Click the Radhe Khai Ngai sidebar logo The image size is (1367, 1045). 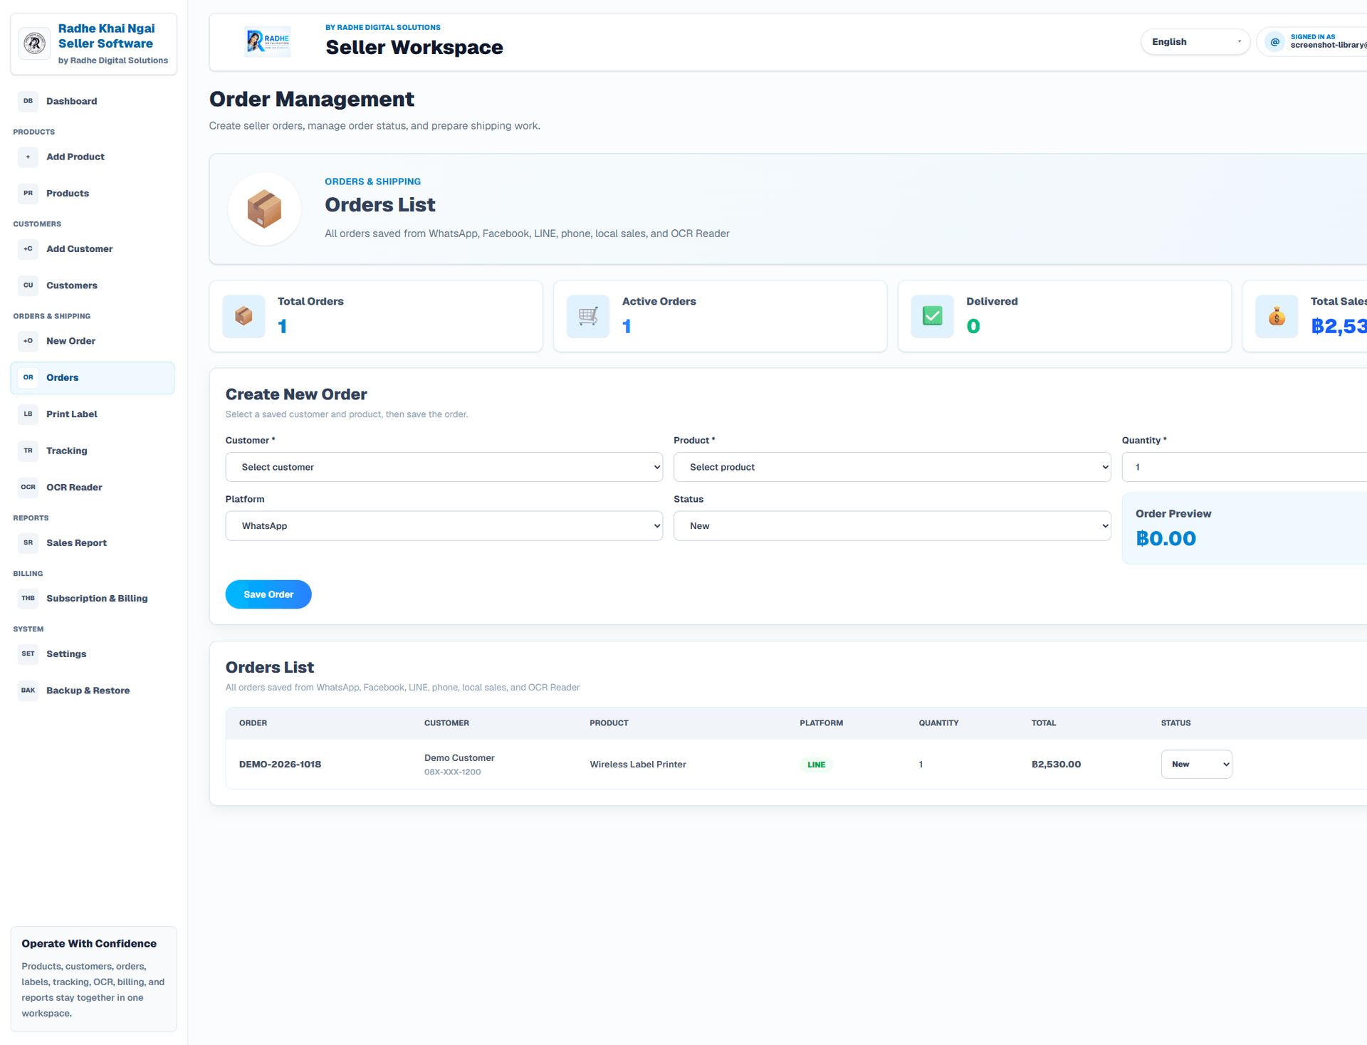tap(34, 43)
